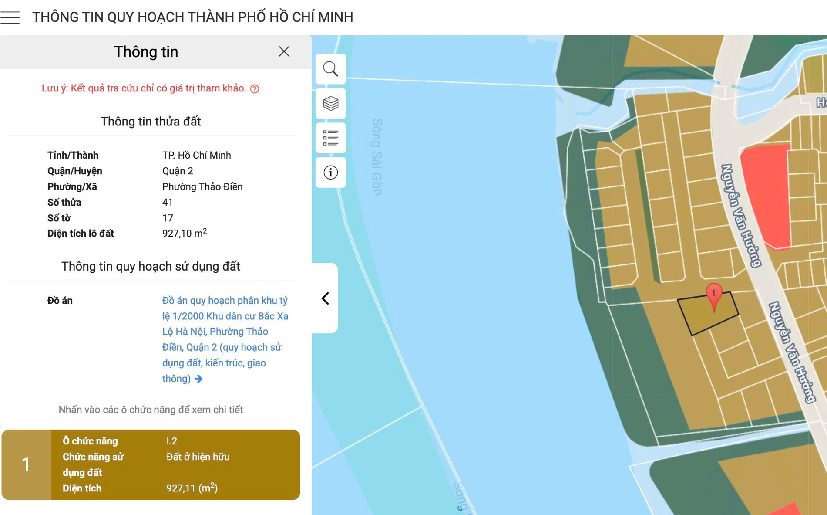Select the info lookup tool
827x515 pixels.
pyautogui.click(x=331, y=173)
